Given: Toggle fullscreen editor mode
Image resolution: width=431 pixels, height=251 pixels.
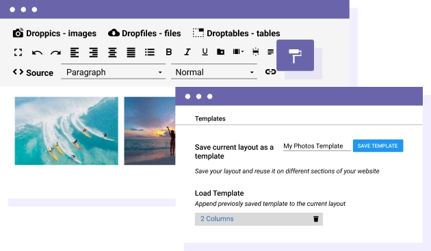Looking at the screenshot, I should [18, 52].
